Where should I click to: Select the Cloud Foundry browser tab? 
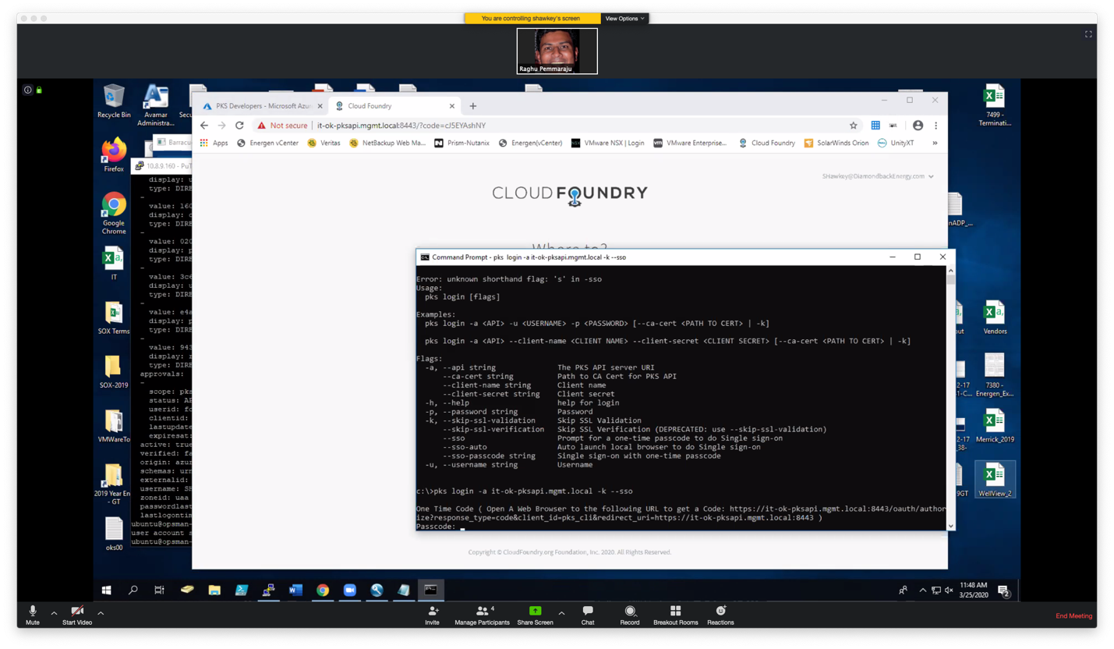[x=394, y=106]
